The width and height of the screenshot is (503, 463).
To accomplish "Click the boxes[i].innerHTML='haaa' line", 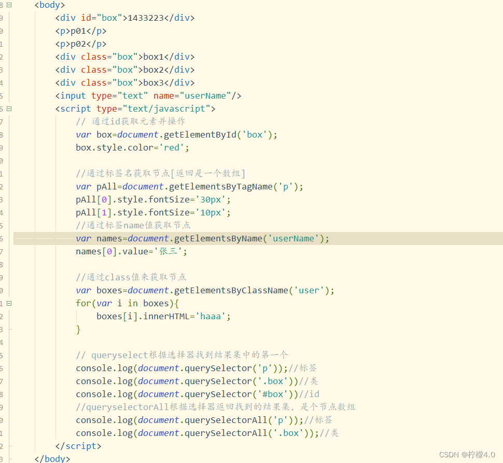I will tap(163, 317).
